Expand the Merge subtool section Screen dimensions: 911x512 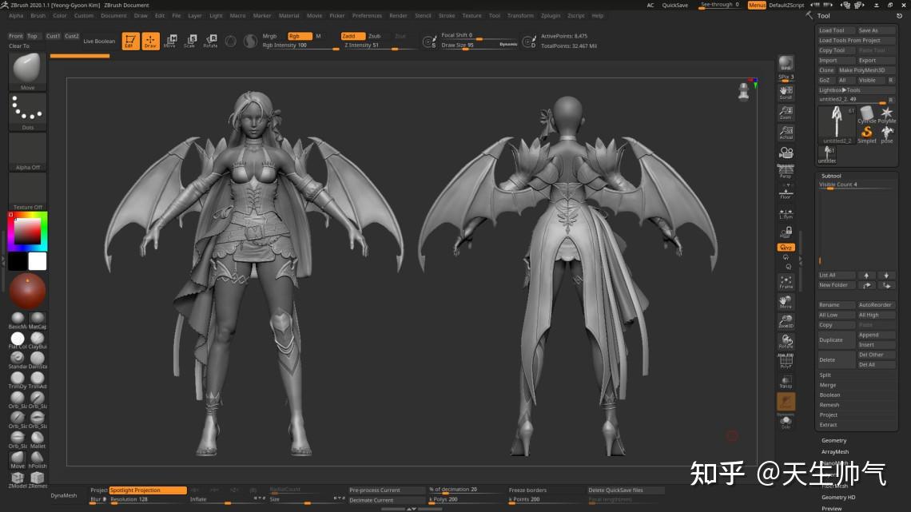tap(827, 385)
